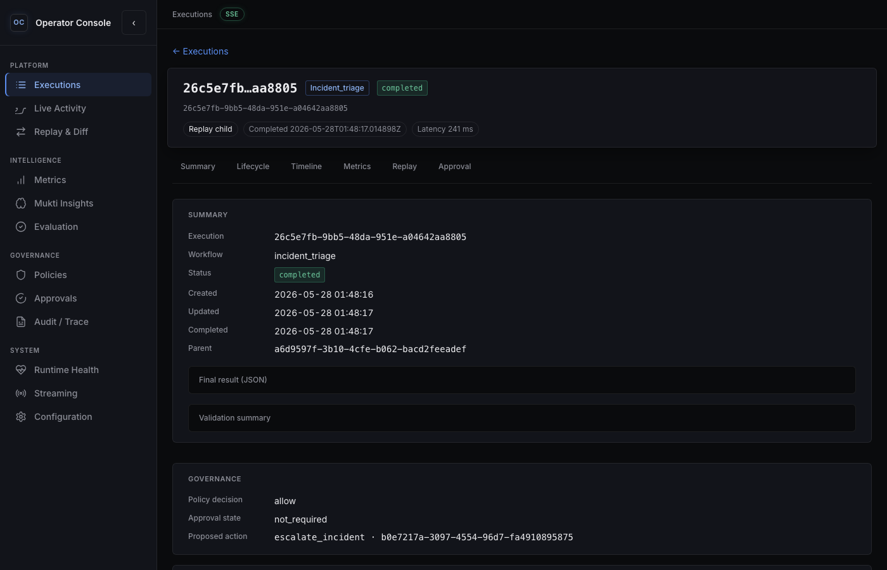Go back via Executions link

click(200, 51)
